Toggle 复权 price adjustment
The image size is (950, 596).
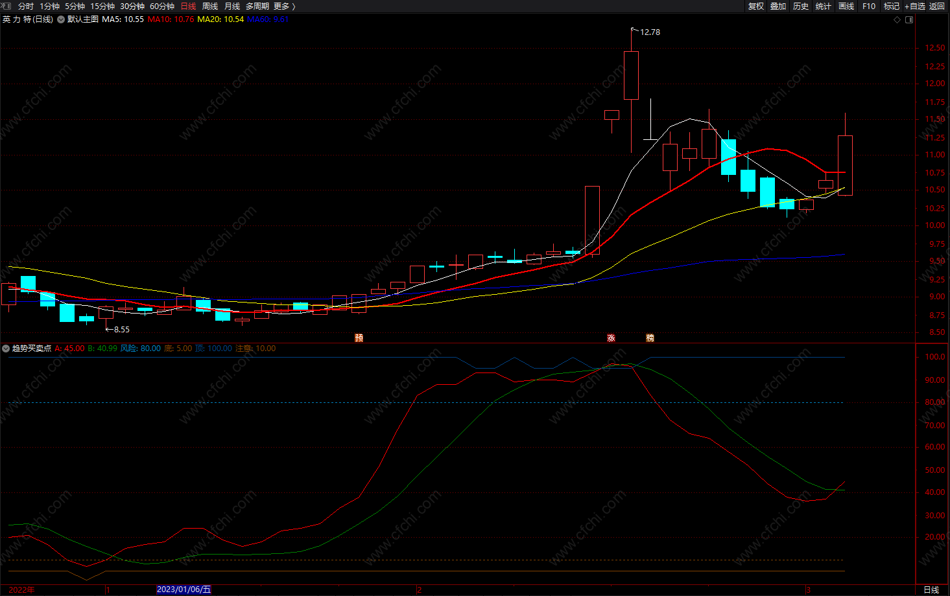[x=756, y=6]
